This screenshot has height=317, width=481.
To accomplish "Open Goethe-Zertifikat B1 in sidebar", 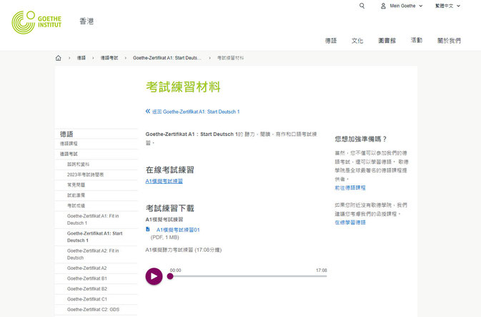I will point(86,278).
